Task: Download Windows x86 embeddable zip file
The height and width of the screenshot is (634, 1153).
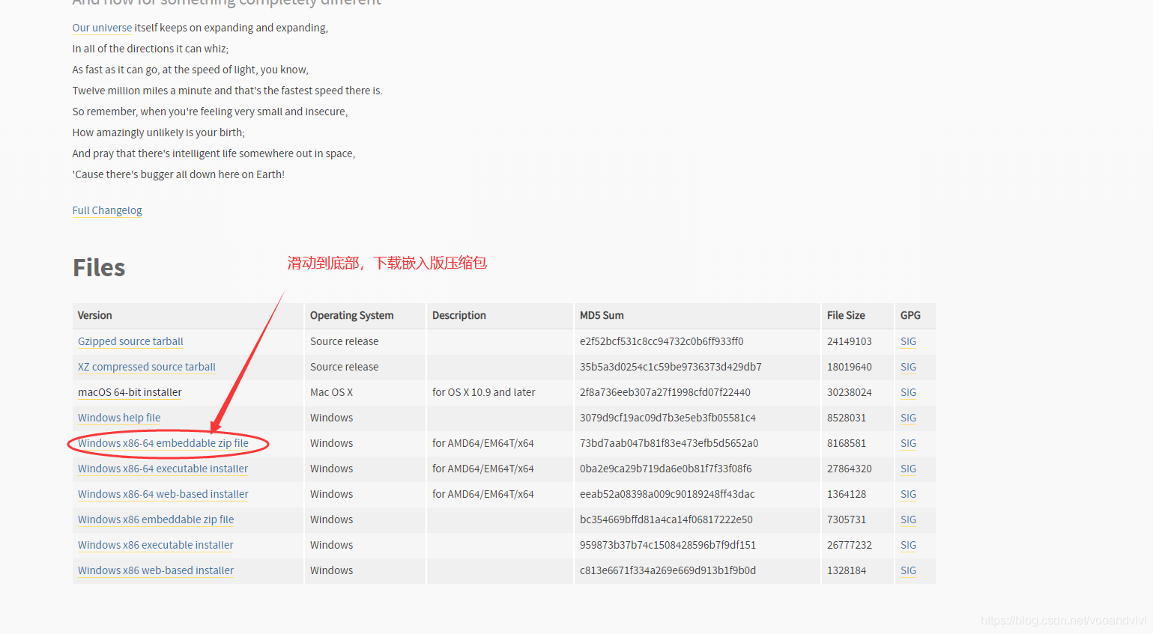Action: point(156,519)
